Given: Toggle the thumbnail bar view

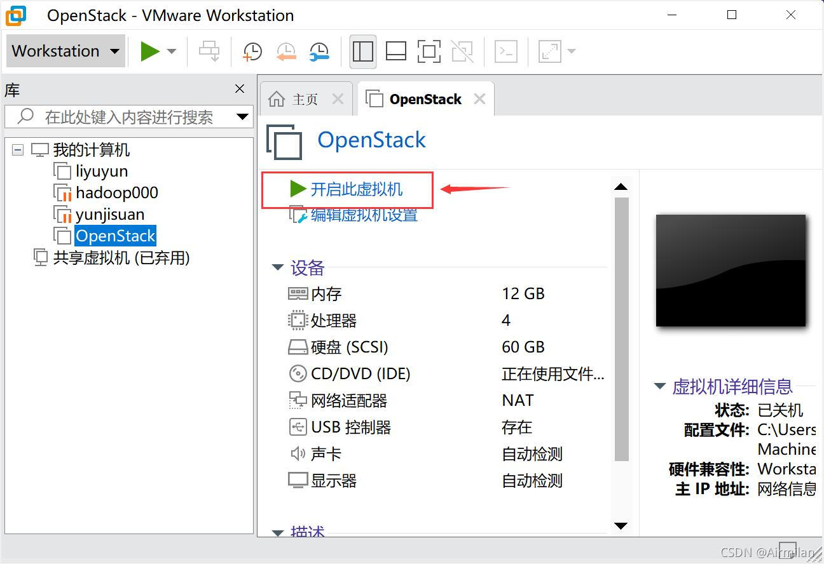Looking at the screenshot, I should click(x=396, y=51).
